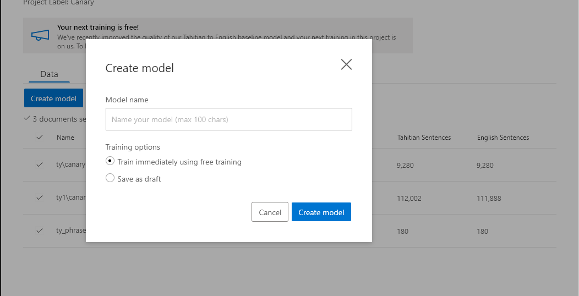The image size is (579, 296).
Task: Toggle the select-all checkmark in table header
Action: pyautogui.click(x=40, y=138)
